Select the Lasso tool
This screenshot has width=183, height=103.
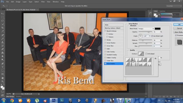[3, 21]
